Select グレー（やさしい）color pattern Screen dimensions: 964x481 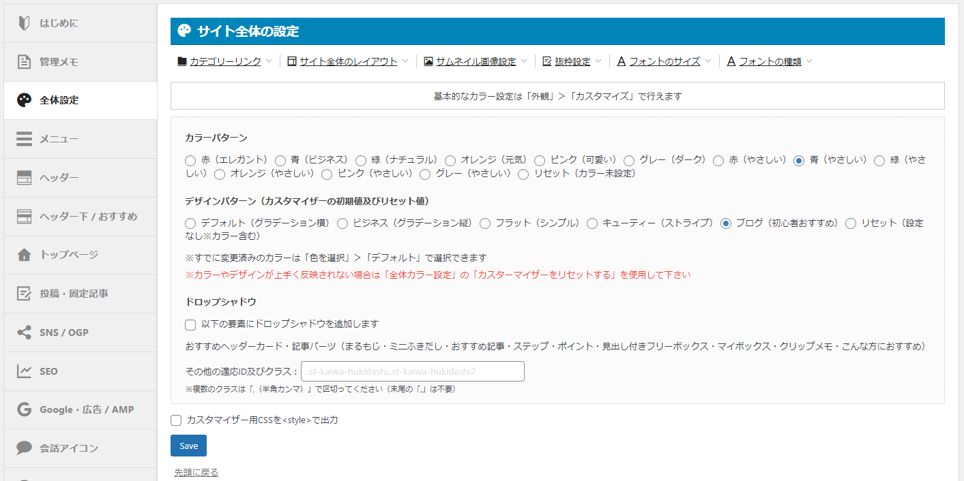tap(425, 174)
